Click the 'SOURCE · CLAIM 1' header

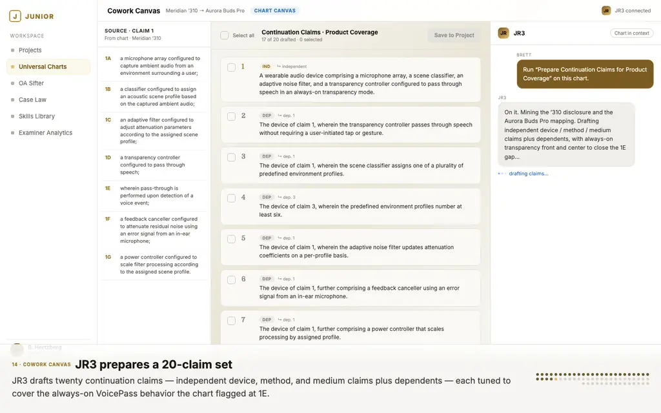(x=129, y=31)
